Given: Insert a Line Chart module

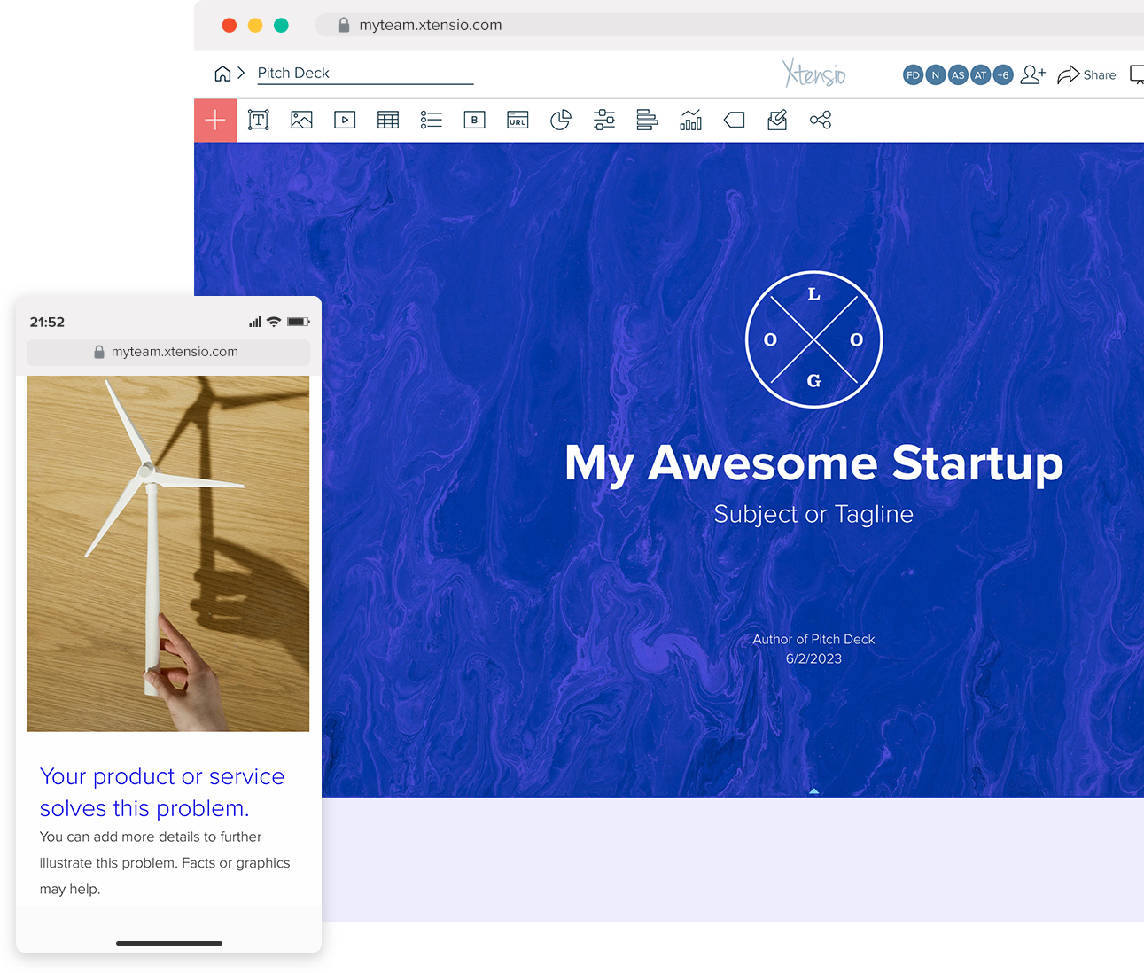Looking at the screenshot, I should [690, 120].
